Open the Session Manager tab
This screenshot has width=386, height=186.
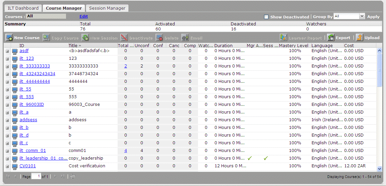107,8
